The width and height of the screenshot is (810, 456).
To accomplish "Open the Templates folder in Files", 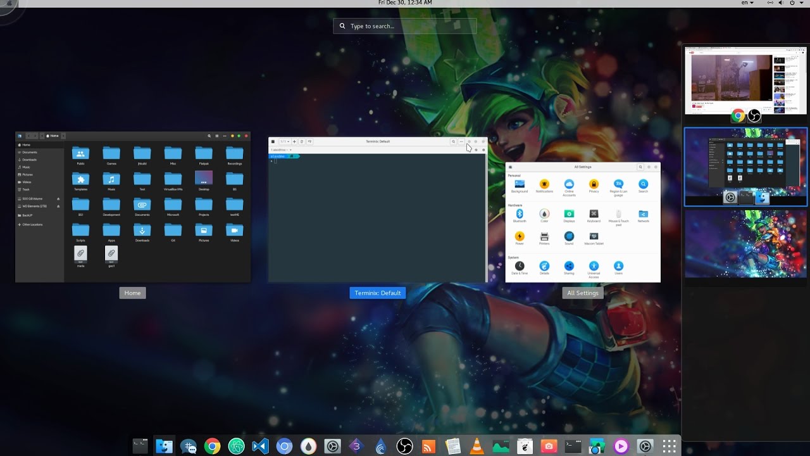I will (x=80, y=181).
